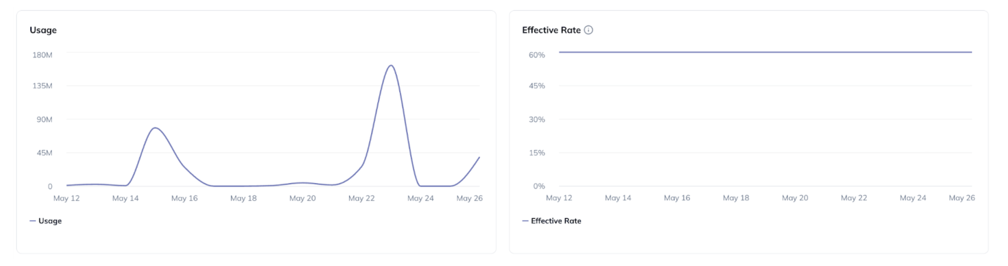The image size is (1008, 266).
Task: Click May 26 on the Effective Rate x-axis
Action: pyautogui.click(x=961, y=198)
